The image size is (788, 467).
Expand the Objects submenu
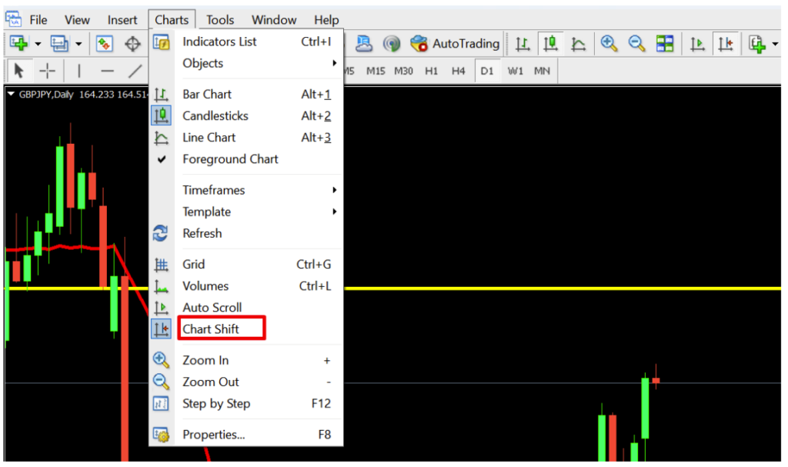[246, 63]
